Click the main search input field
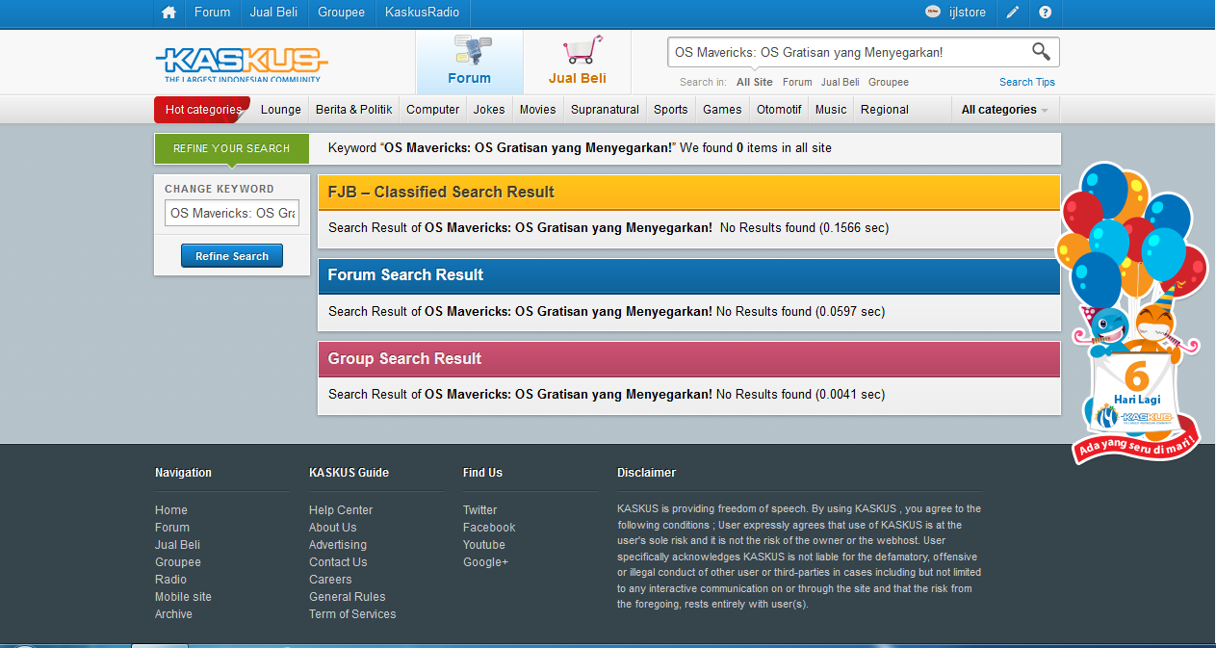The height and width of the screenshot is (648, 1216). point(847,52)
